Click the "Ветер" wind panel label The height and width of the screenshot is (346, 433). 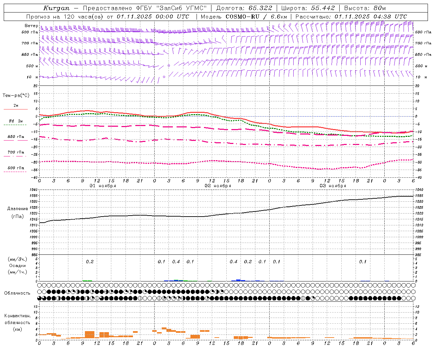click(31, 26)
